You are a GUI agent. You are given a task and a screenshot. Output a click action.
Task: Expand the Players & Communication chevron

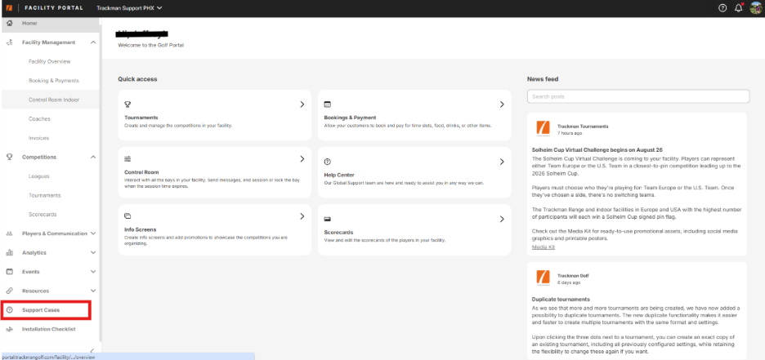click(x=93, y=233)
